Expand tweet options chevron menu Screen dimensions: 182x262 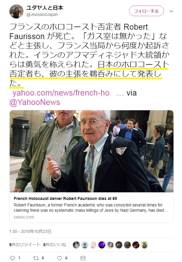point(171,11)
